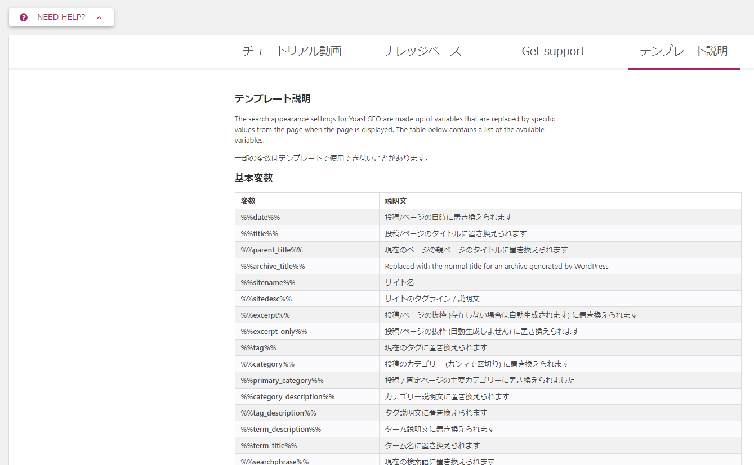754x465 pixels.
Task: Select the %%primary_category%% variable cell
Action: pyautogui.click(x=307, y=380)
